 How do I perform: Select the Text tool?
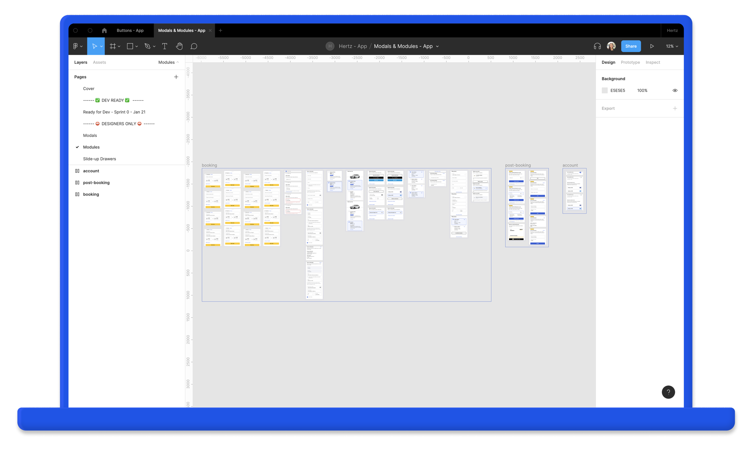(164, 46)
